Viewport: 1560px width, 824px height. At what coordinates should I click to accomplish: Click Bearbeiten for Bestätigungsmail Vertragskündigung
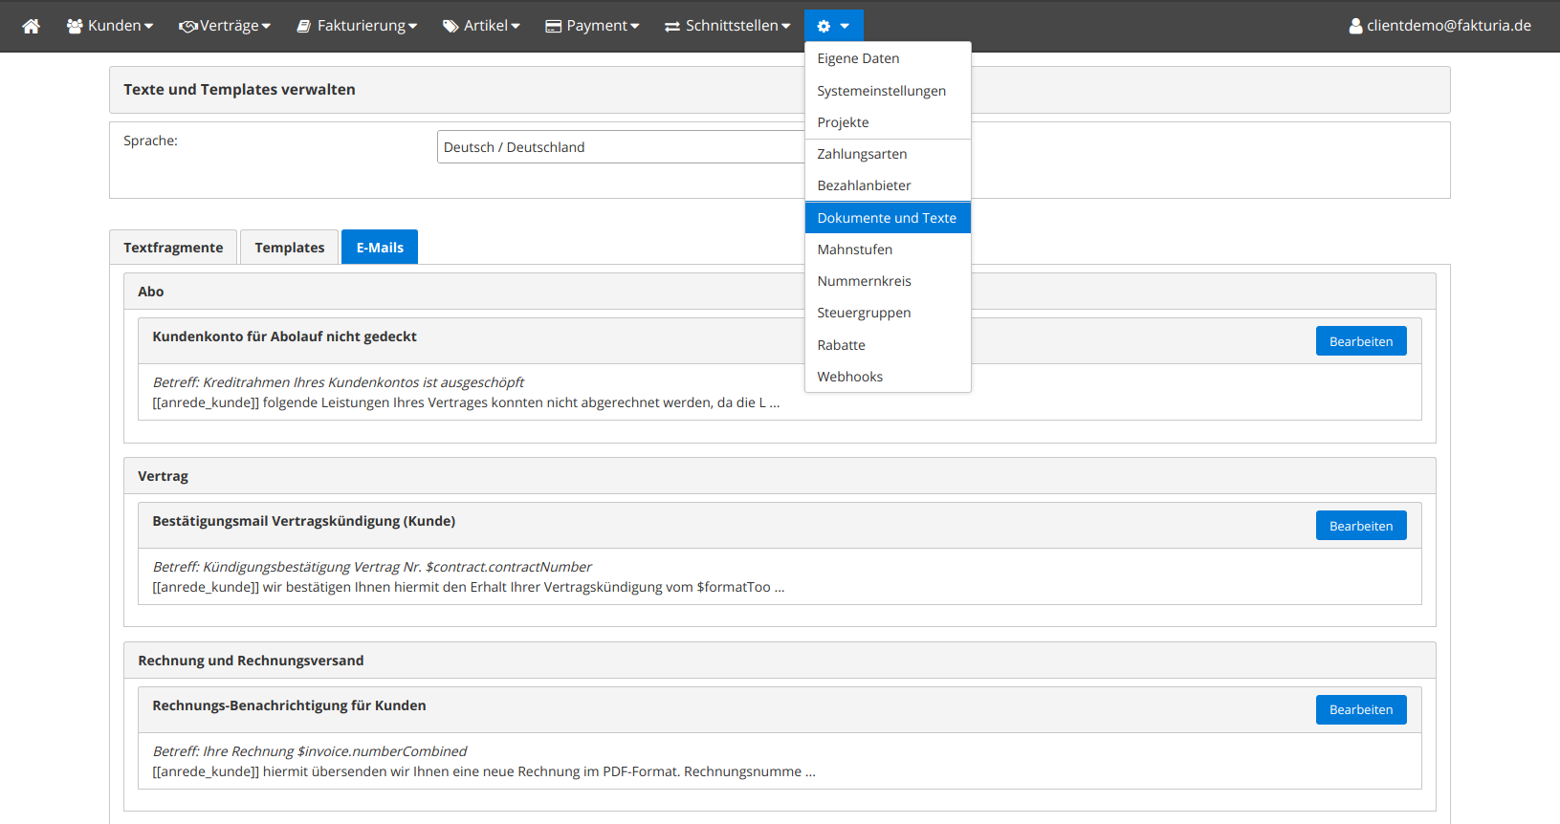(x=1360, y=526)
